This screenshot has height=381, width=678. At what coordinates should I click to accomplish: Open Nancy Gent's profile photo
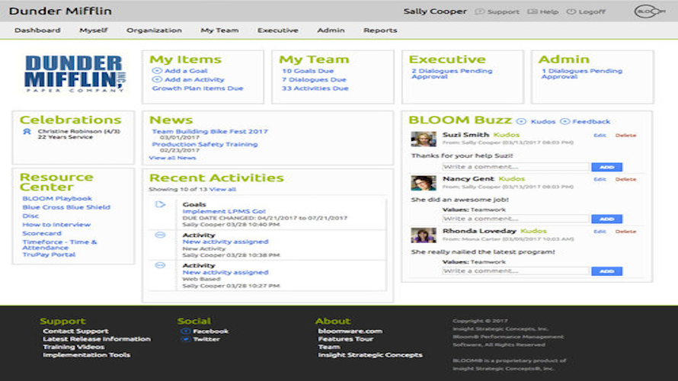pos(424,183)
